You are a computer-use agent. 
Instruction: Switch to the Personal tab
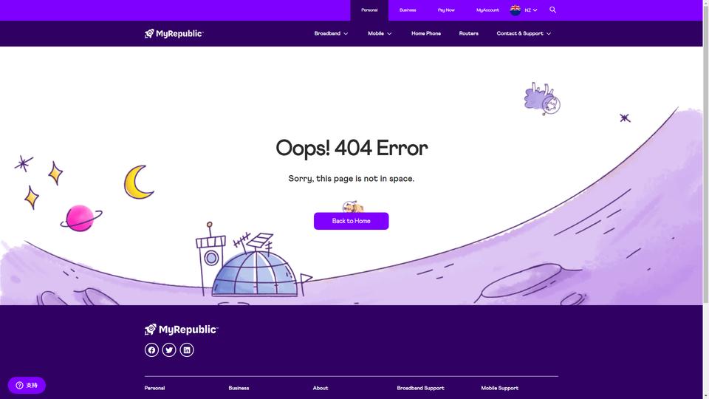click(x=369, y=10)
